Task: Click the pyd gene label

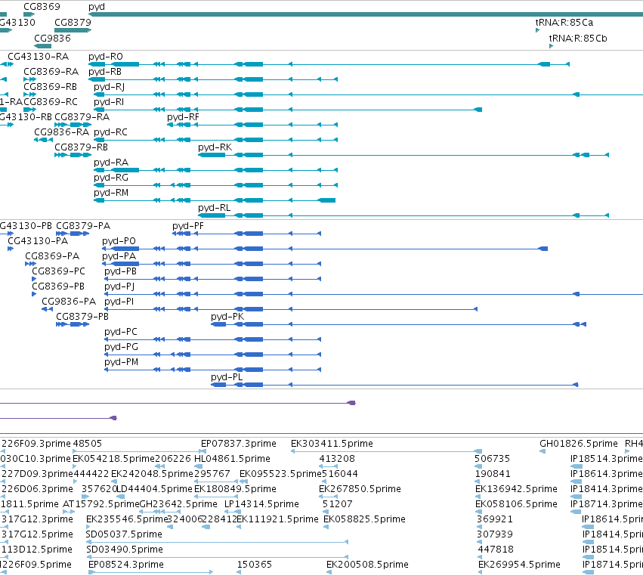Action: coord(97,7)
